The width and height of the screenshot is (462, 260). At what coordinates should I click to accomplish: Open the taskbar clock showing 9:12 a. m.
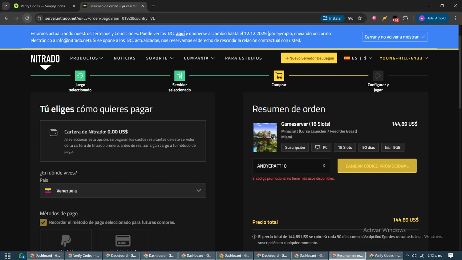click(435, 256)
